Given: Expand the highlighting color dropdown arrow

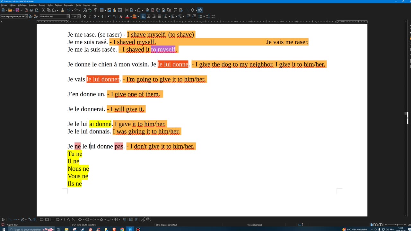Looking at the screenshot, I should click(138, 16).
